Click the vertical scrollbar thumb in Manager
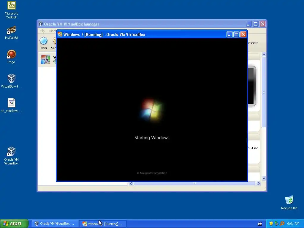304x228 pixels. tap(264, 92)
